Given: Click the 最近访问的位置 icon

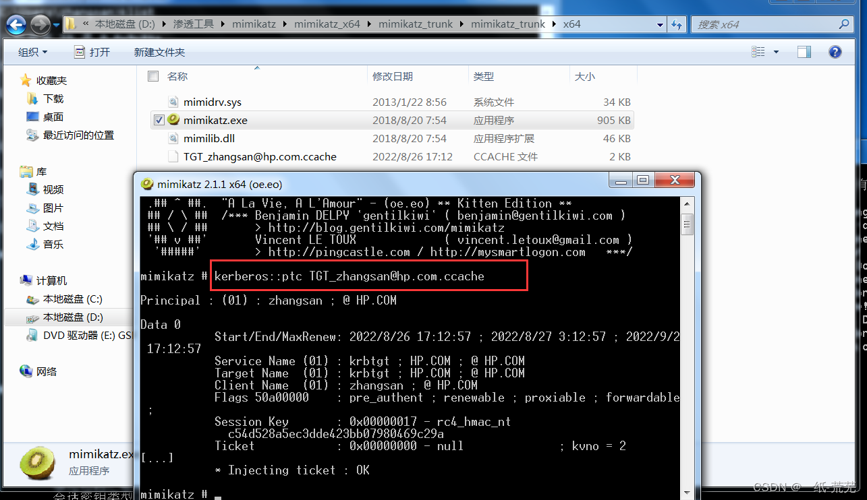Looking at the screenshot, I should 32,135.
